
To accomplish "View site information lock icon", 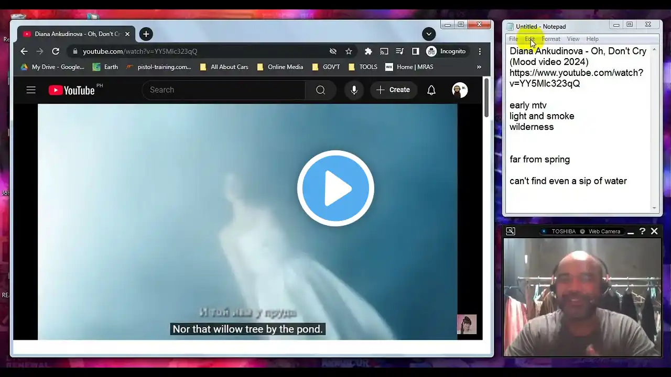I will click(75, 51).
